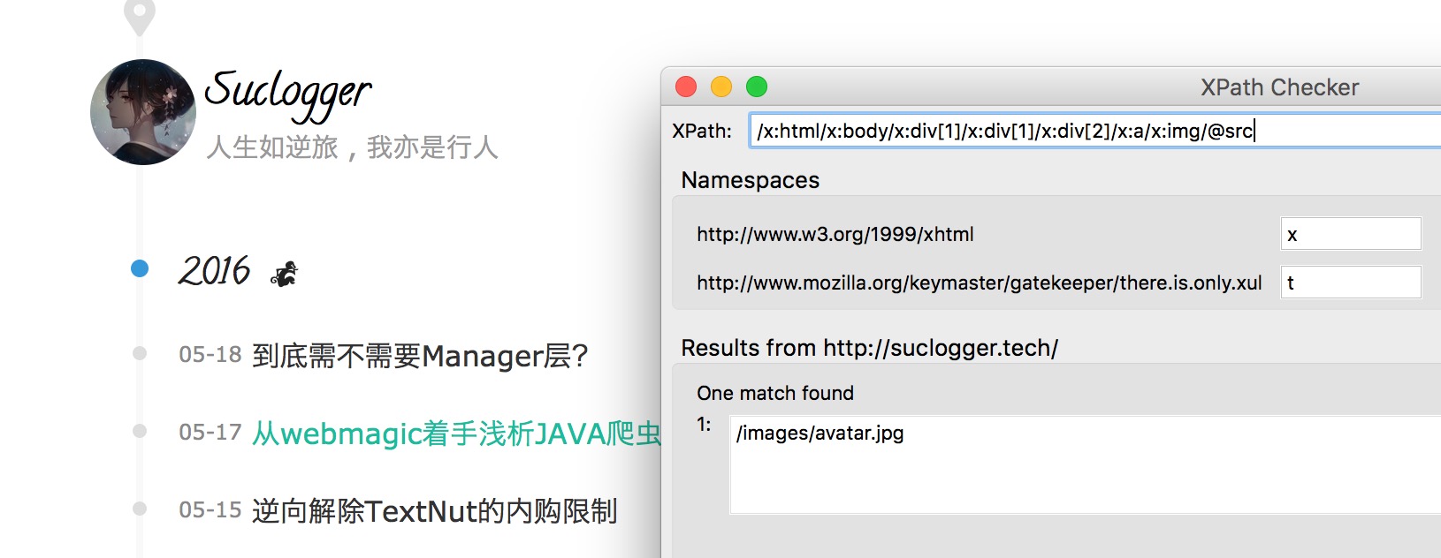Click the One match found message

click(775, 393)
